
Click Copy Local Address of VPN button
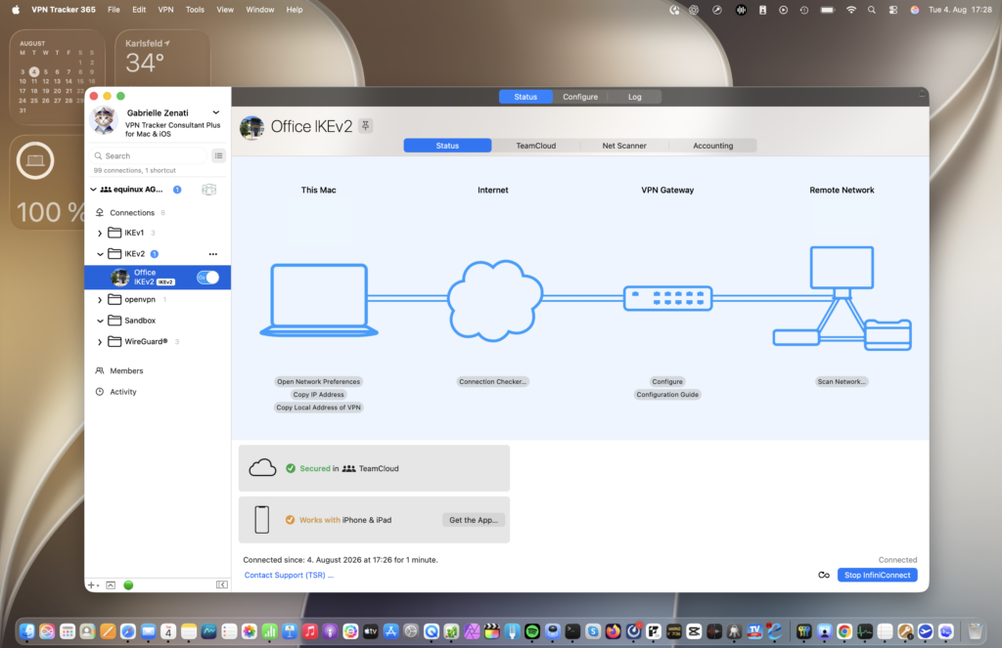point(319,408)
